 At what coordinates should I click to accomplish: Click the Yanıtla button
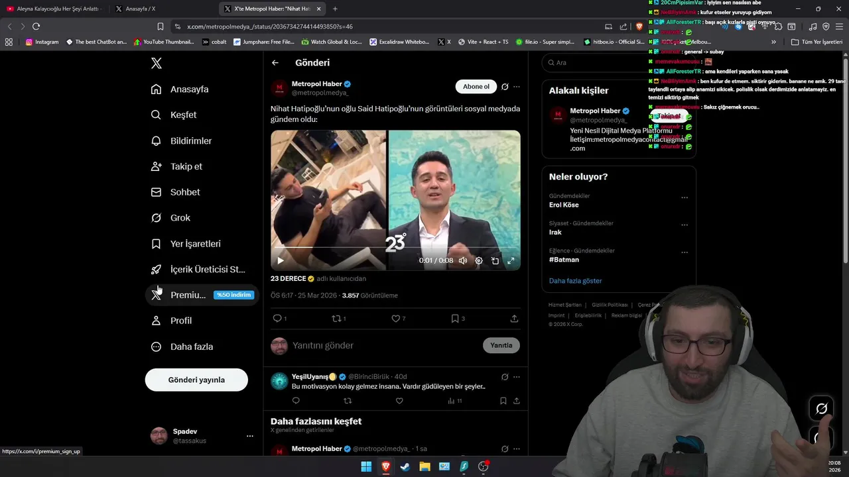pos(501,345)
